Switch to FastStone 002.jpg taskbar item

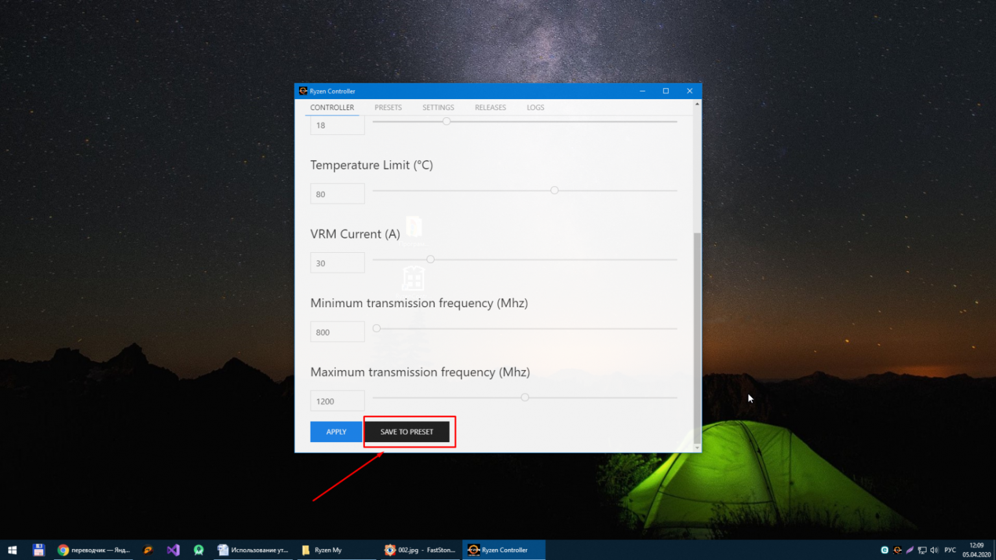pos(420,550)
